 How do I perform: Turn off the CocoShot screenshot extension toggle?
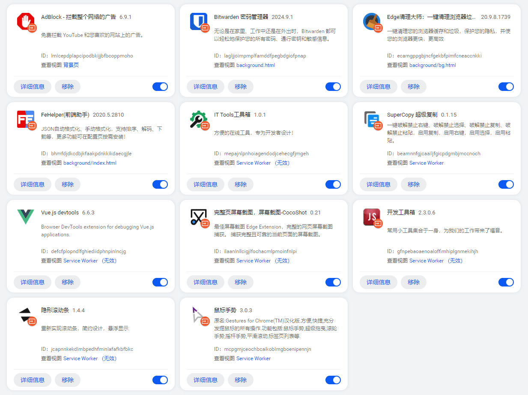pos(333,282)
